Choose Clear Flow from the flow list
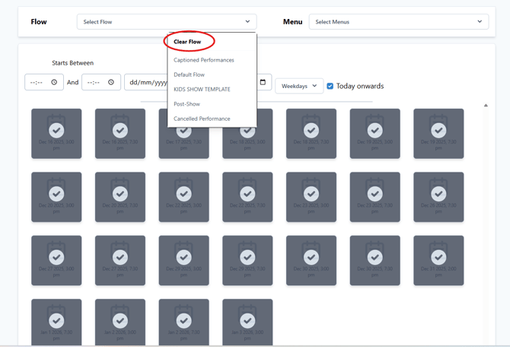The width and height of the screenshot is (510, 347). 187,42
